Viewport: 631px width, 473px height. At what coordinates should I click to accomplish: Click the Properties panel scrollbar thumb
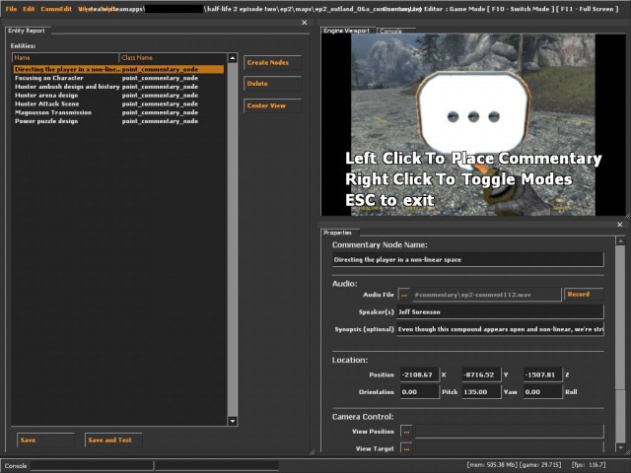coord(620,317)
